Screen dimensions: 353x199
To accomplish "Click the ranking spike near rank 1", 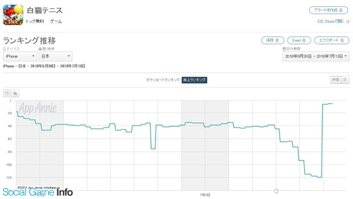I will tap(328, 104).
